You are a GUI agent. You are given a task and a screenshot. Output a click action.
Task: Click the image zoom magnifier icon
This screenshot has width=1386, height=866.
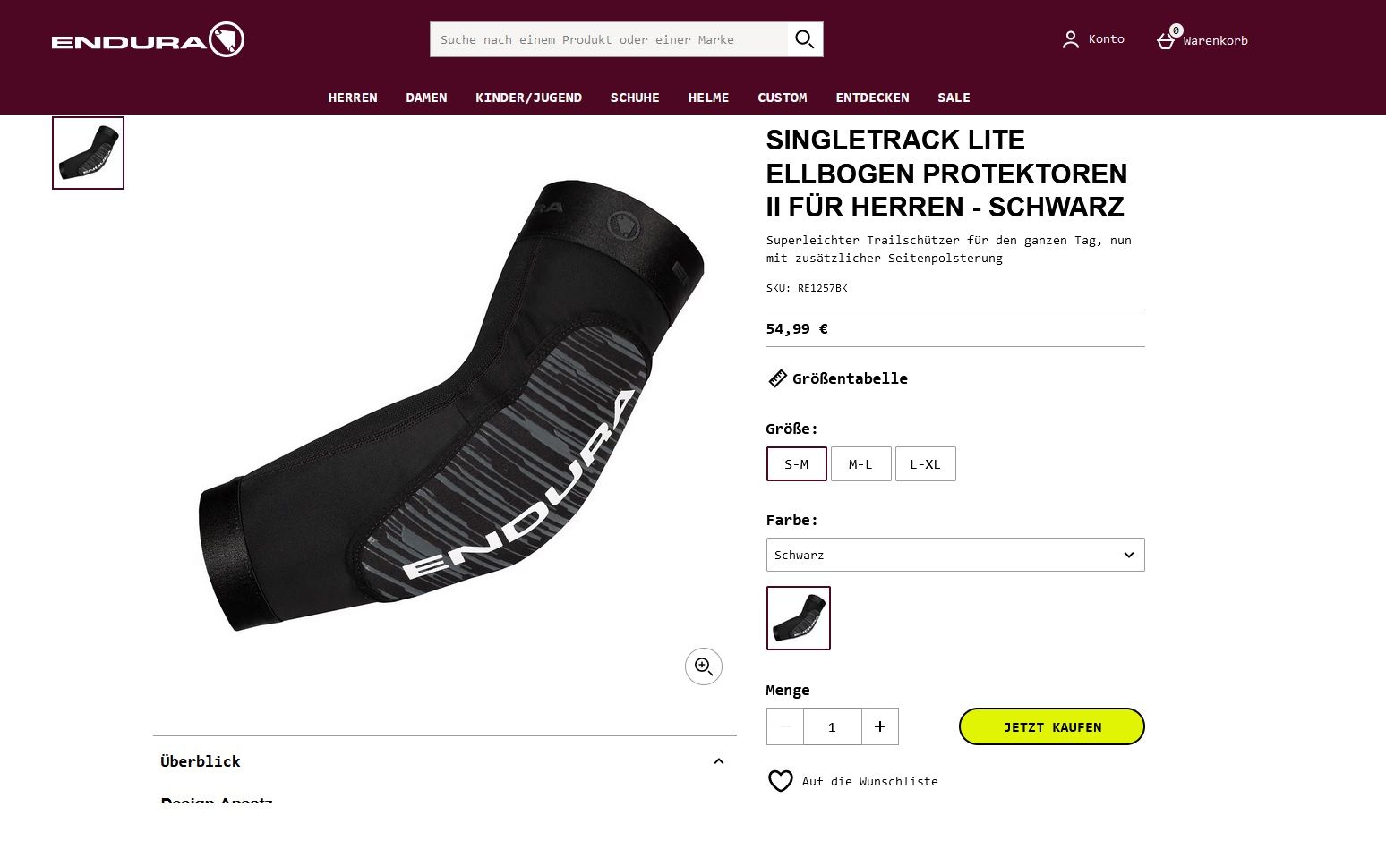[x=704, y=666]
